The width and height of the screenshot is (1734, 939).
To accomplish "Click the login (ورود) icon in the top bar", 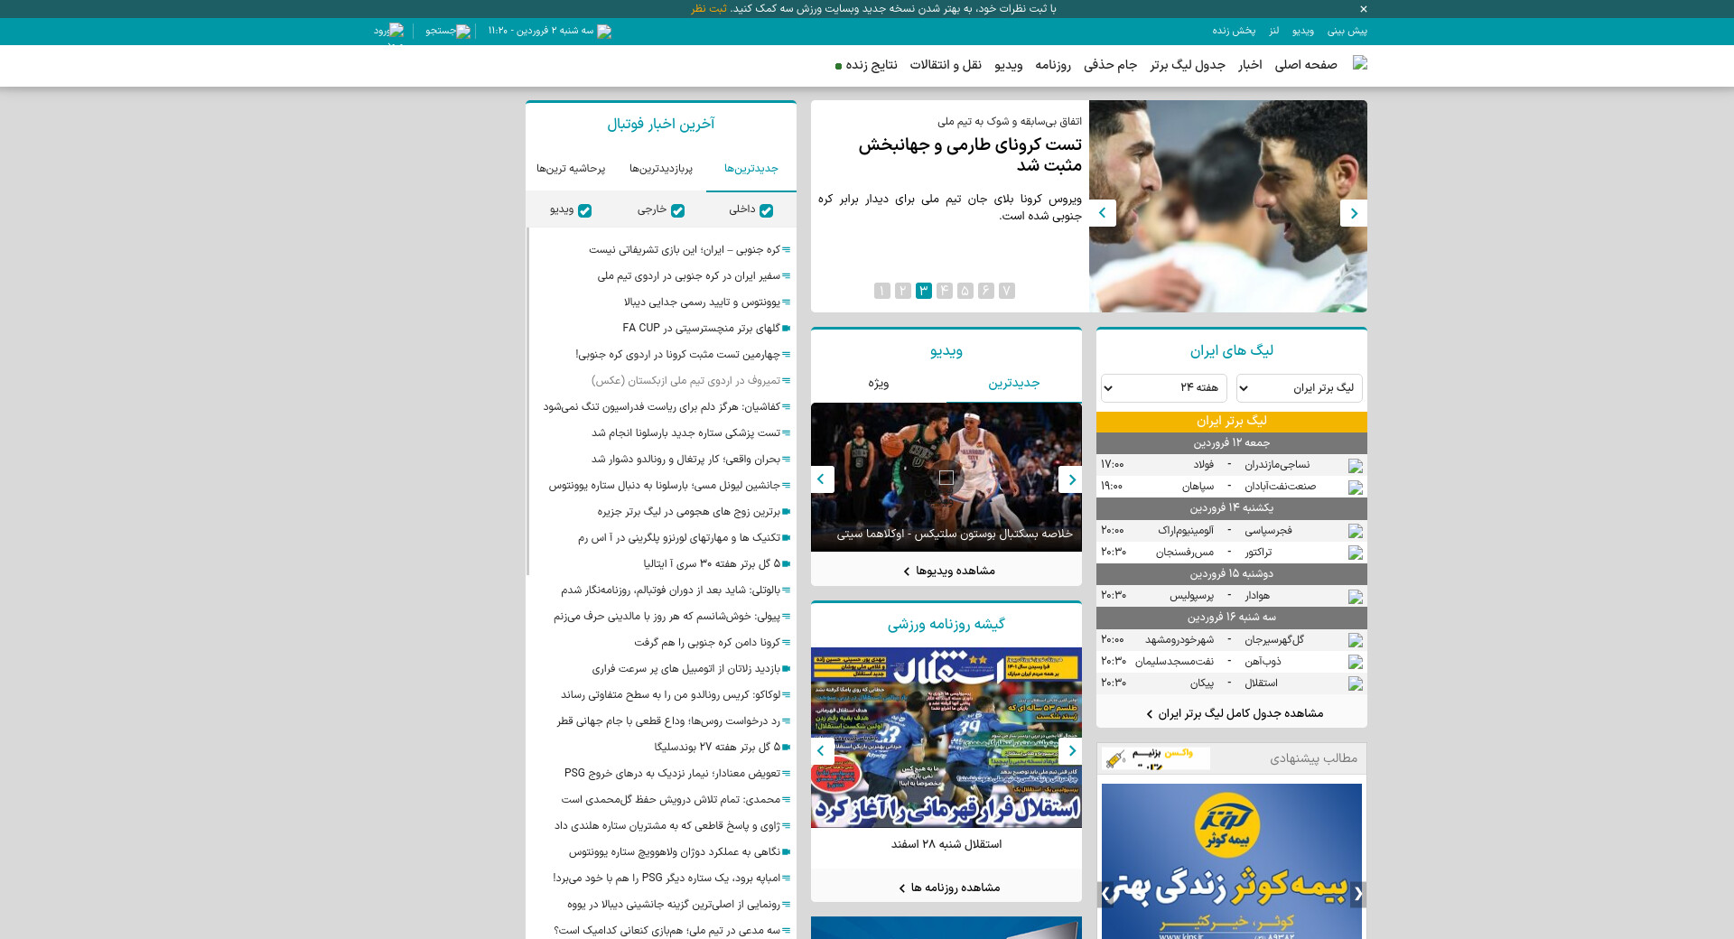I will click(x=397, y=31).
